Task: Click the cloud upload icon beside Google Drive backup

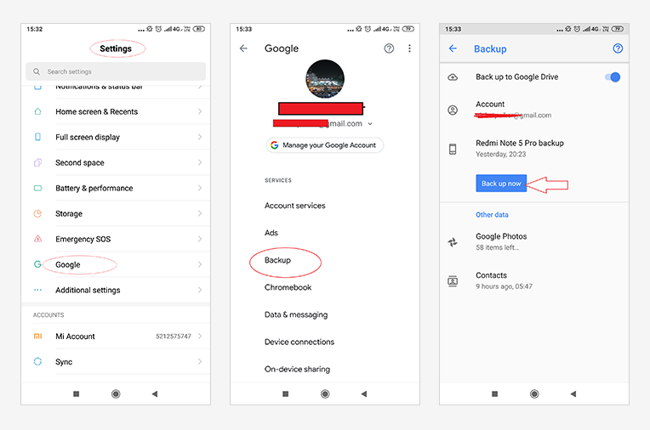Action: tap(453, 77)
